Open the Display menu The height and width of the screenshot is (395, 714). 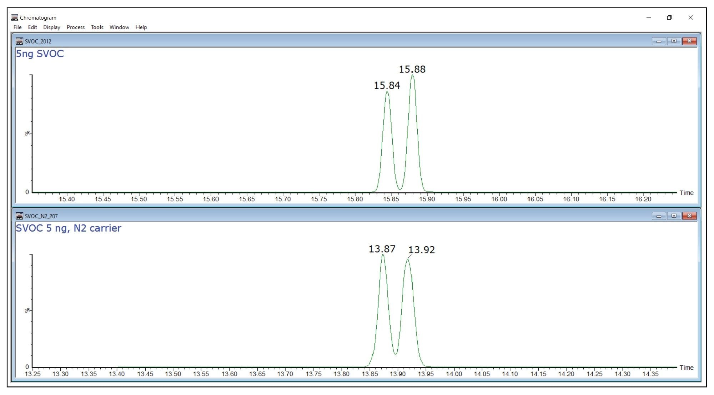pyautogui.click(x=52, y=27)
